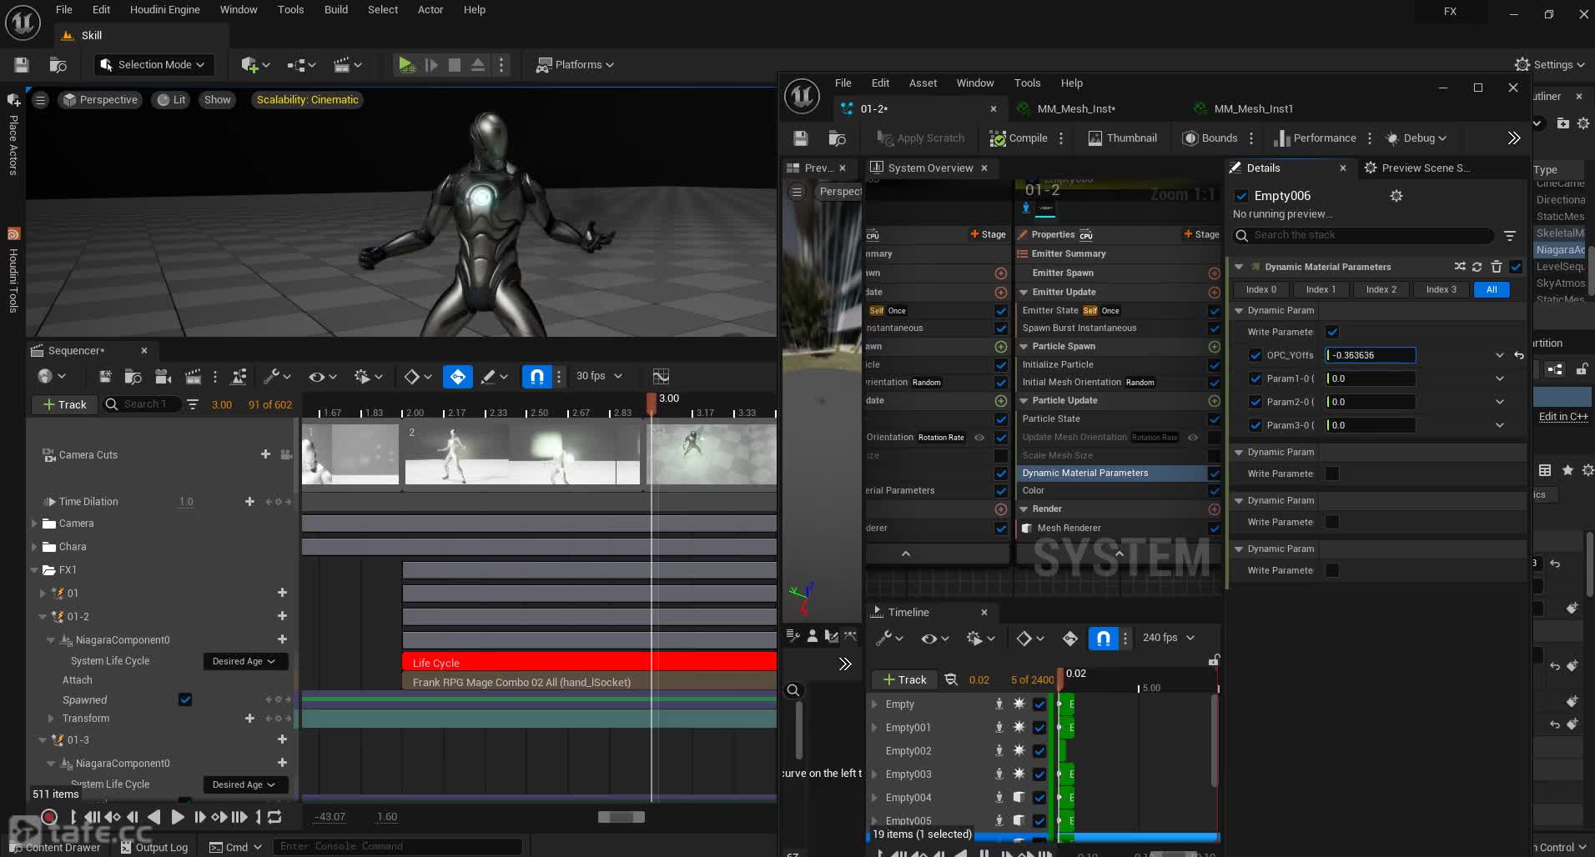Click the Dynamic Material Parameters delete trash icon
Screen dimensions: 1595x857
point(1497,267)
